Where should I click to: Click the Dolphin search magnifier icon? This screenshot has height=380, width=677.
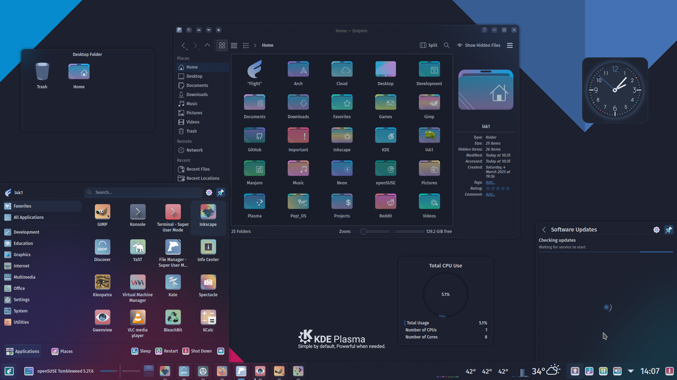446,45
